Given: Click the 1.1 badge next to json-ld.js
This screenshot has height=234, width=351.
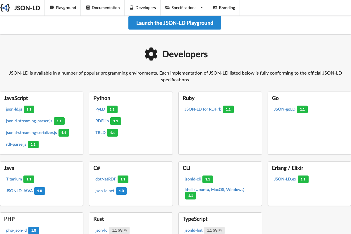Looking at the screenshot, I should click(29, 109).
